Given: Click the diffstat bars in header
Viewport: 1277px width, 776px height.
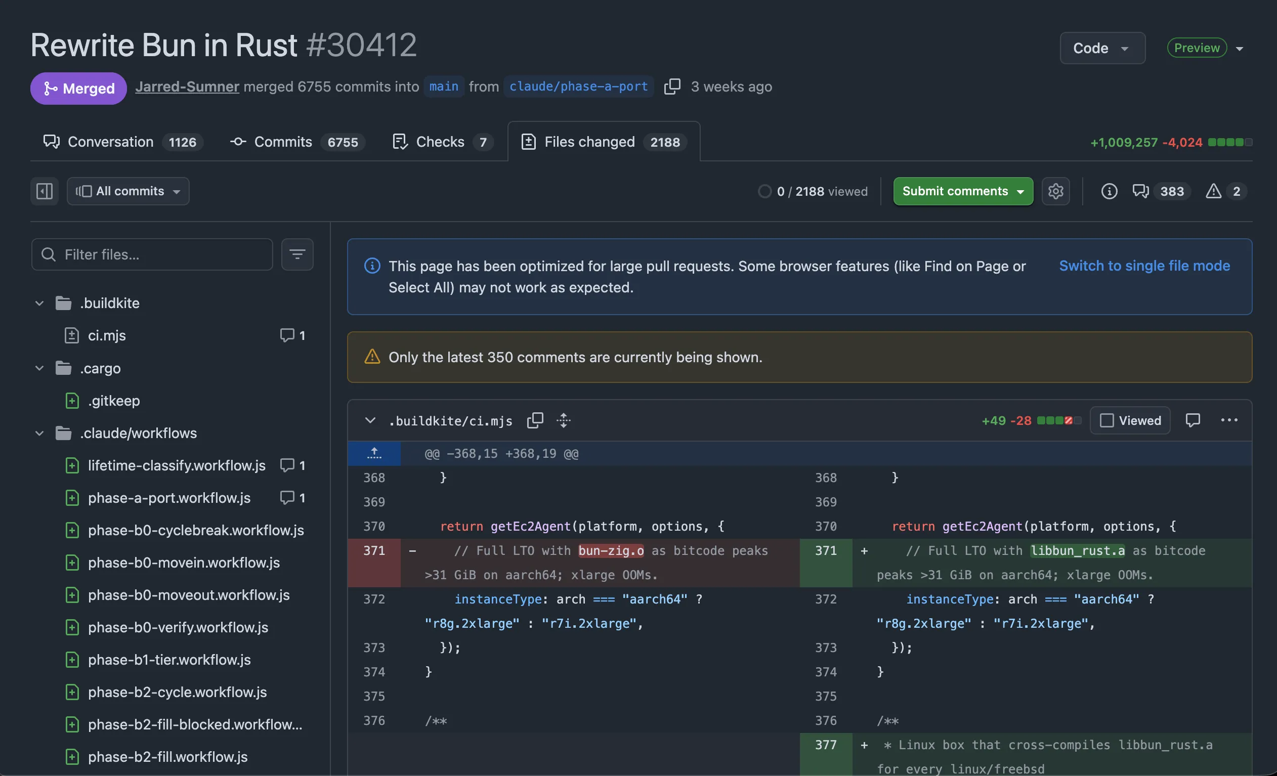Looking at the screenshot, I should click(x=1229, y=142).
